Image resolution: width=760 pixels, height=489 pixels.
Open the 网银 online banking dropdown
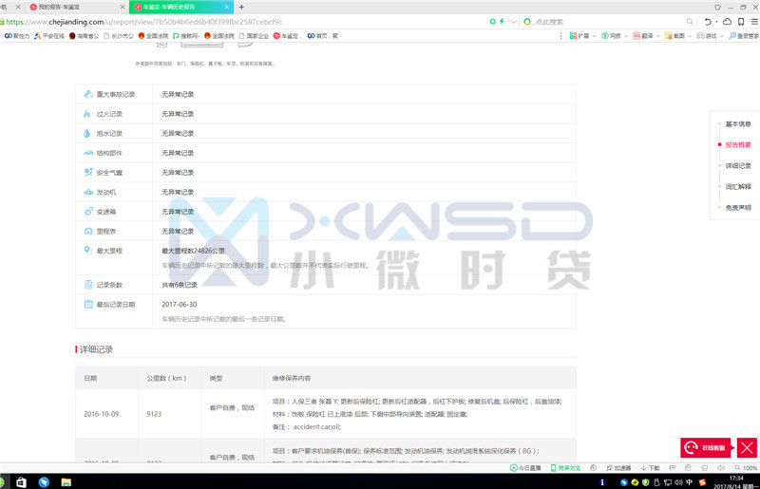click(x=615, y=36)
